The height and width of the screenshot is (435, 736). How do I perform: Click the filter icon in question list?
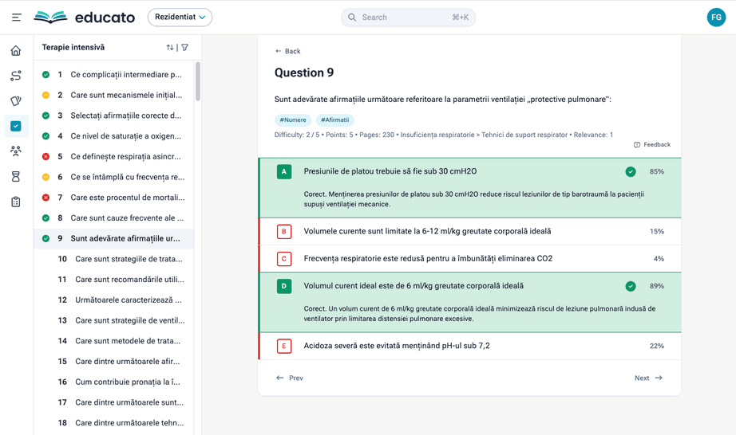pyautogui.click(x=185, y=48)
